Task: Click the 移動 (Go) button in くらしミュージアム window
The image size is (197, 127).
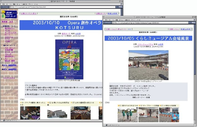Action: (192, 23)
